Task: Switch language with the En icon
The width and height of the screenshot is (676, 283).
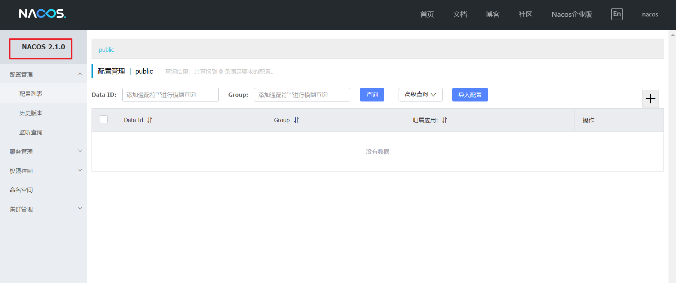Action: pyautogui.click(x=617, y=14)
